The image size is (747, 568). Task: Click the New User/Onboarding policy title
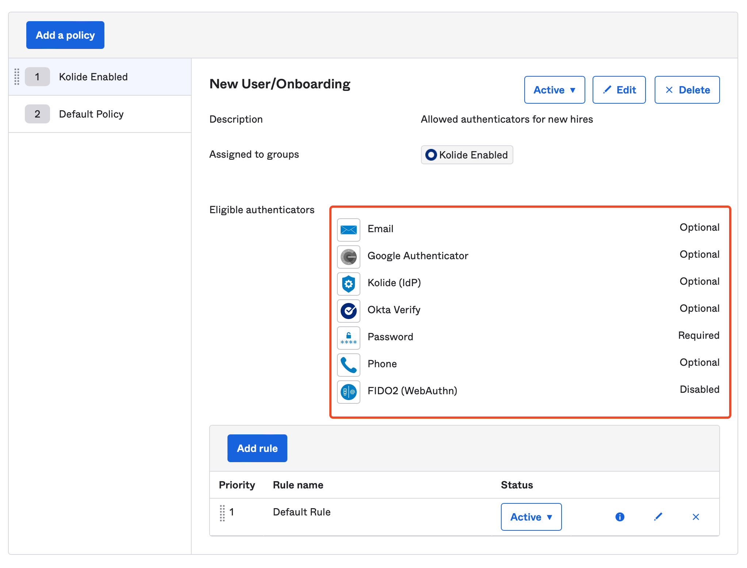[280, 84]
